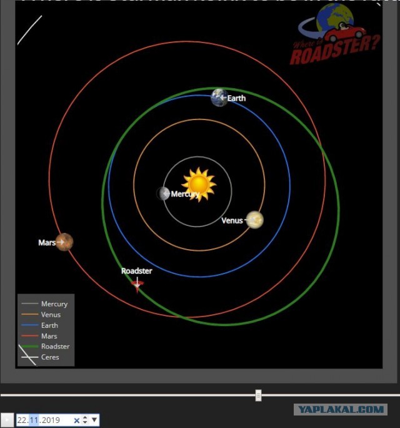Image resolution: width=400 pixels, height=428 pixels.
Task: Select the Venus planet icon
Action: pyautogui.click(x=254, y=220)
